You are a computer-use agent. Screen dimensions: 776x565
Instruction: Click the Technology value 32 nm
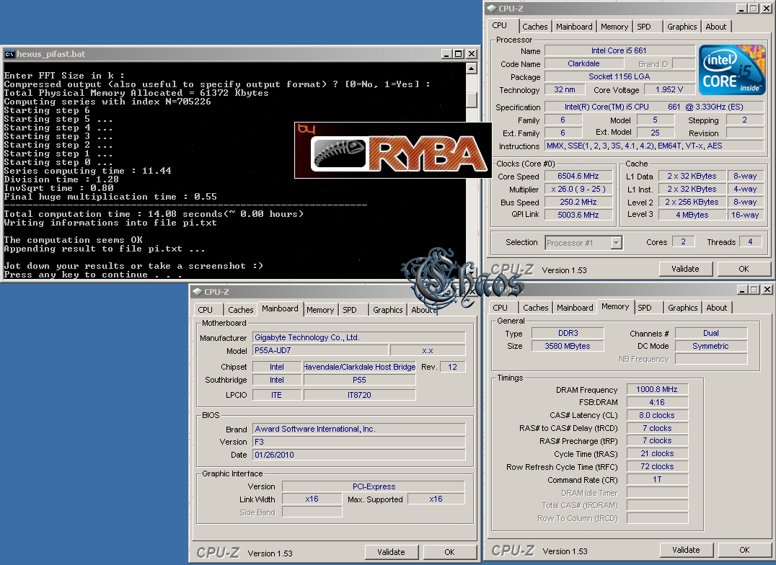(565, 89)
